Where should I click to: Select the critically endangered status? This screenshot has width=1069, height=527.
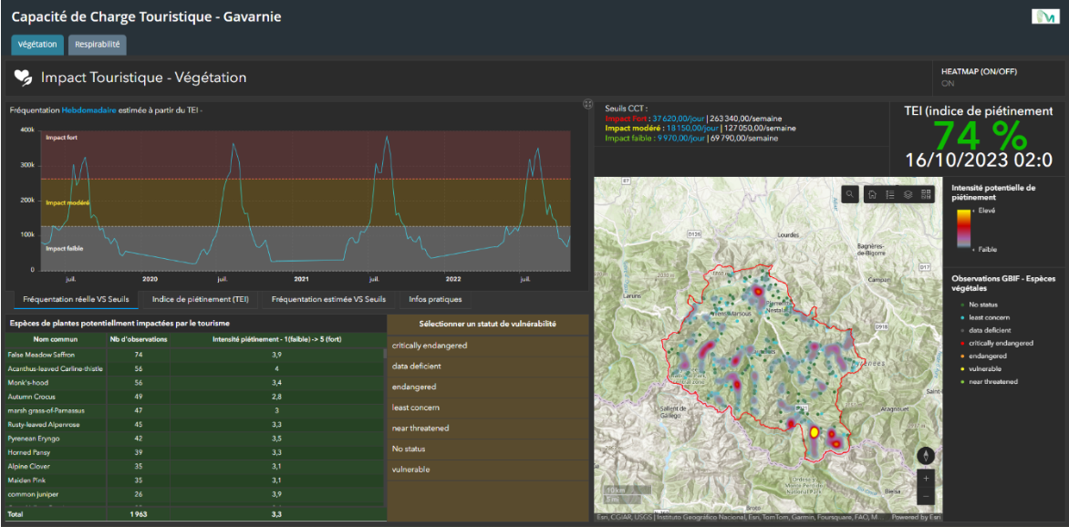coord(487,346)
